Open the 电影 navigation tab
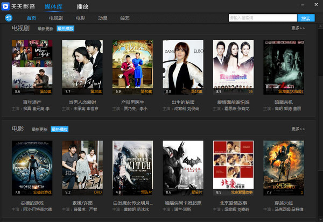This screenshot has width=323, height=222. click(x=80, y=18)
